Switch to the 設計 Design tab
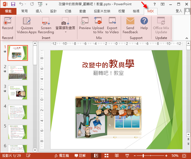This screenshot has width=191, height=159. point(54,11)
